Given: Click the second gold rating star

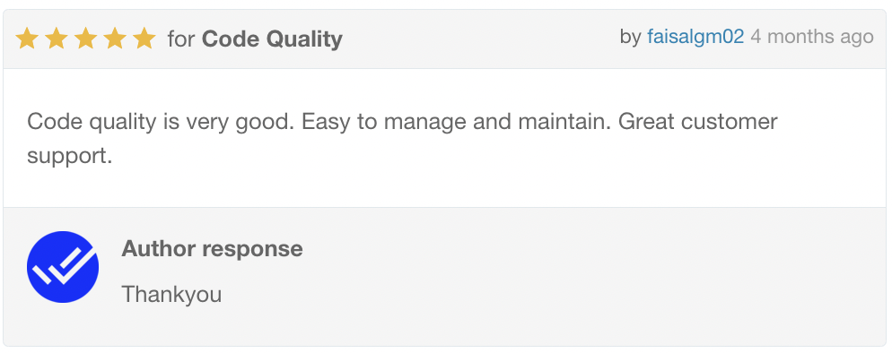Looking at the screenshot, I should coord(57,39).
